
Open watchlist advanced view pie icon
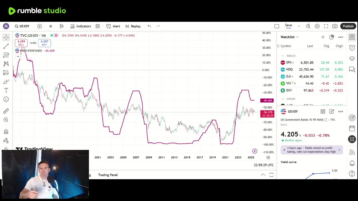click(x=332, y=37)
